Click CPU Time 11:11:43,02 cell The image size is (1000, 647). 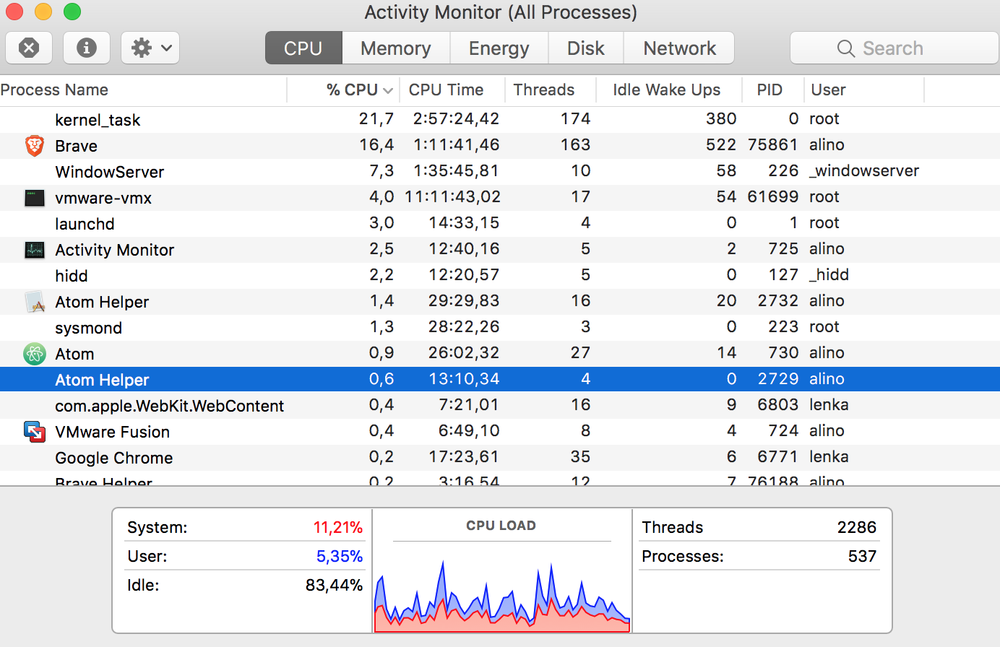coord(452,197)
